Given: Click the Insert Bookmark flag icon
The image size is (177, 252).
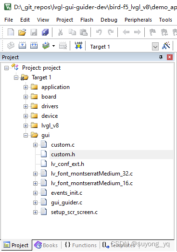Looking at the screenshot, I should pos(152,32).
